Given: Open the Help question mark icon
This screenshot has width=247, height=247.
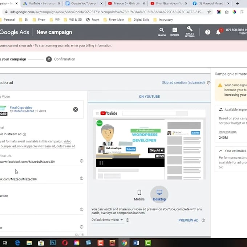Looking at the screenshot, I should point(208,32).
